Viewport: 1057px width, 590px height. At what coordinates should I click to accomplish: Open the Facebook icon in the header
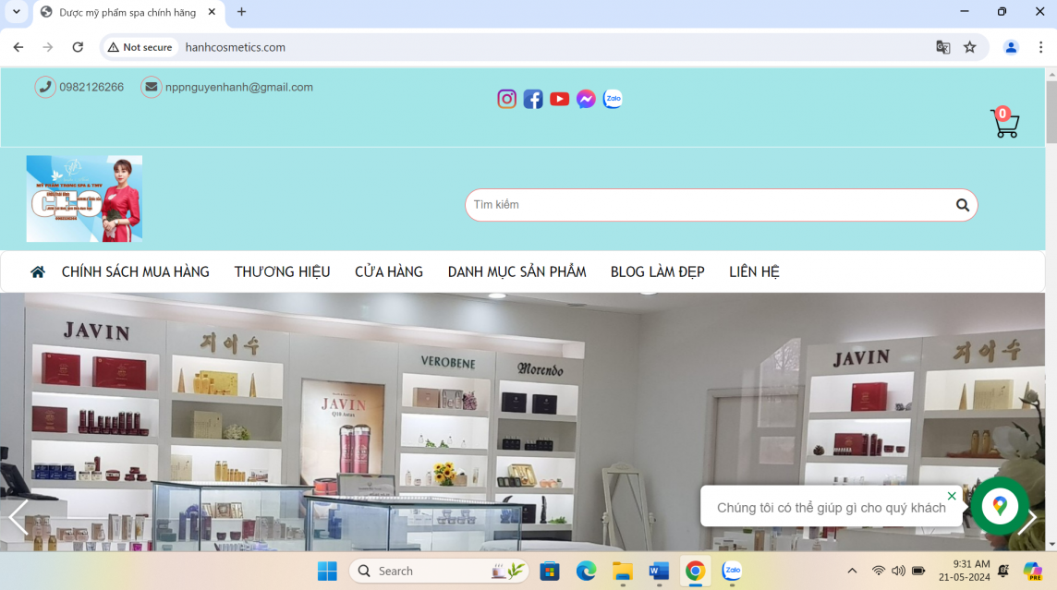coord(533,99)
